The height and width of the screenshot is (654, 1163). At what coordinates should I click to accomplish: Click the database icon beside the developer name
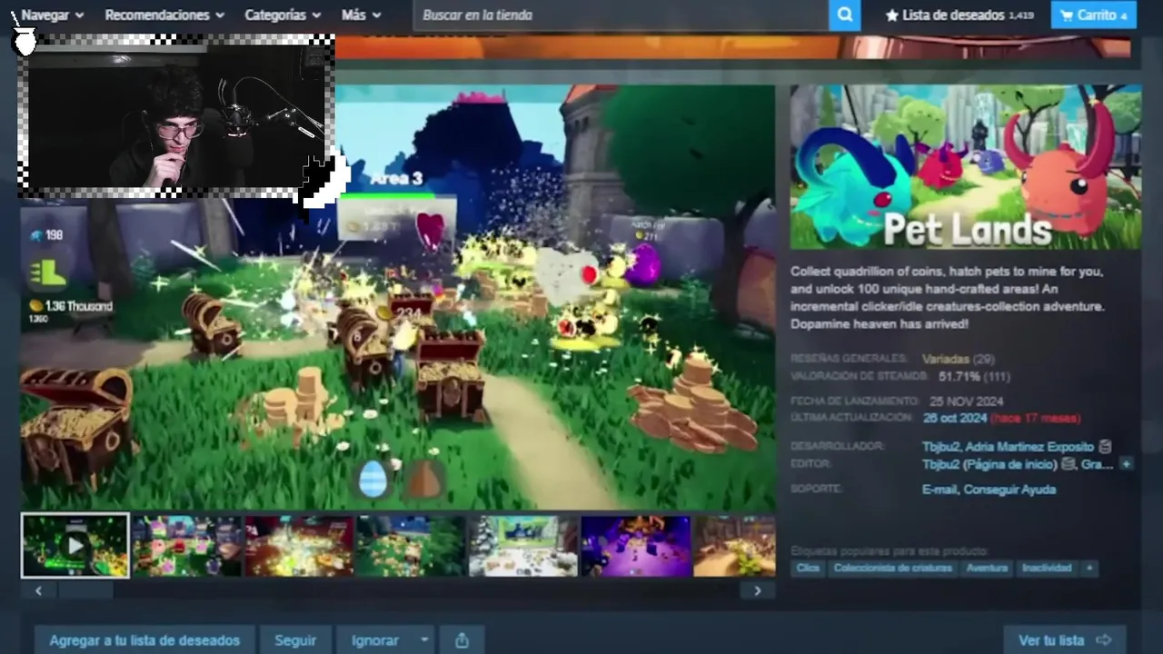[1105, 446]
